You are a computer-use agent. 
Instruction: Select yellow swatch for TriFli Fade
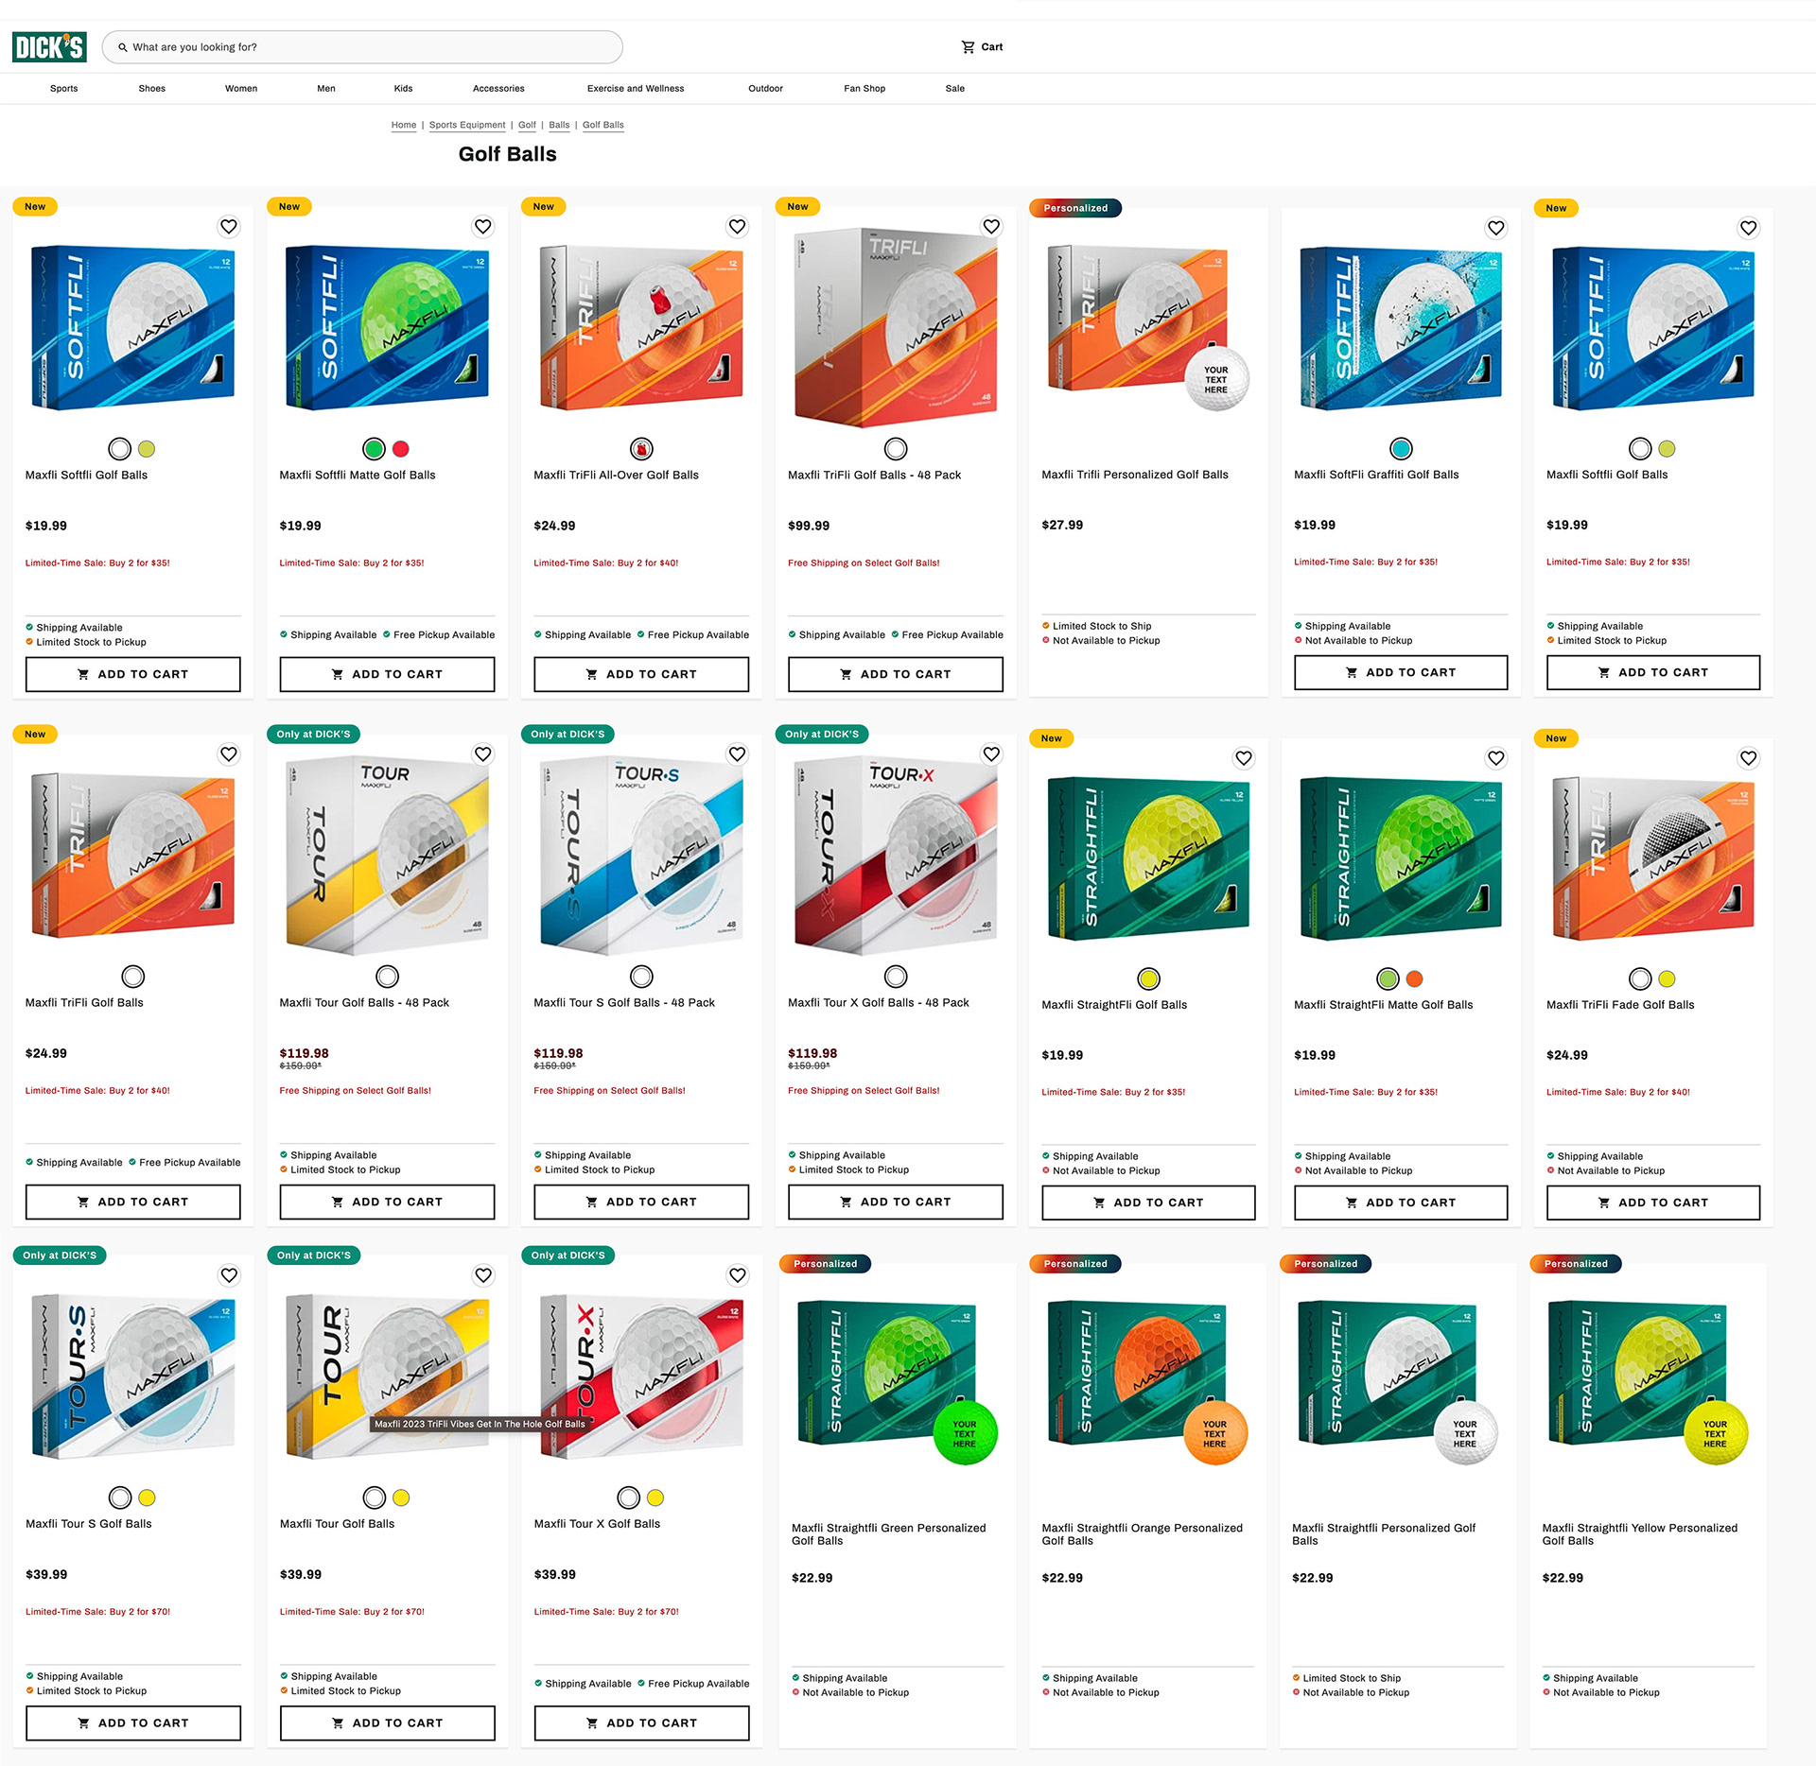(1667, 978)
